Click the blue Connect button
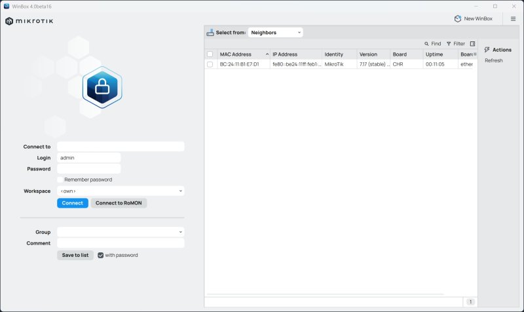 tap(73, 203)
